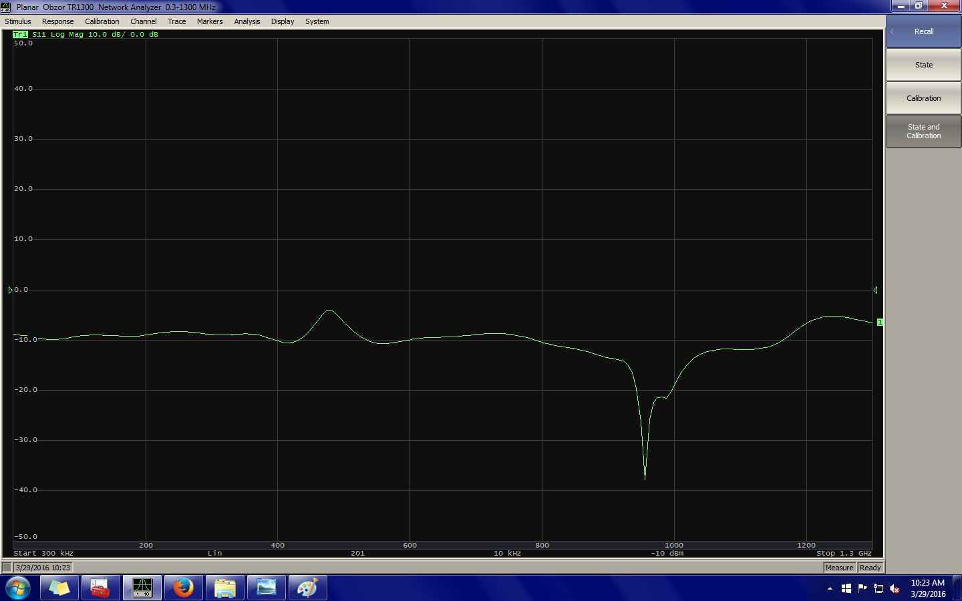Open the Stimulus menu
The width and height of the screenshot is (962, 601).
click(x=18, y=21)
